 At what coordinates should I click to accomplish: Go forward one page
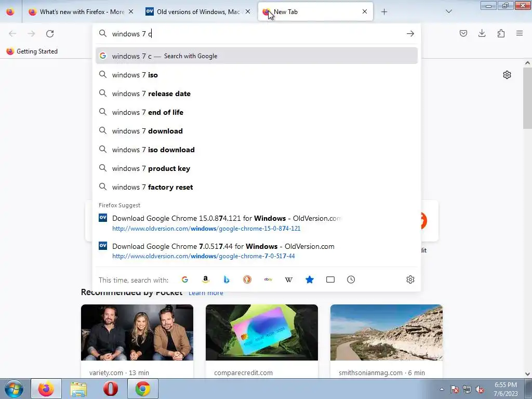pos(31,34)
